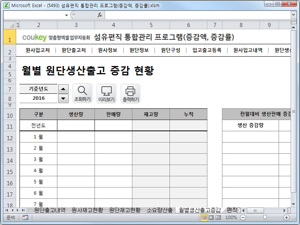Go to first sheet tab arrow

[x=7, y=210]
